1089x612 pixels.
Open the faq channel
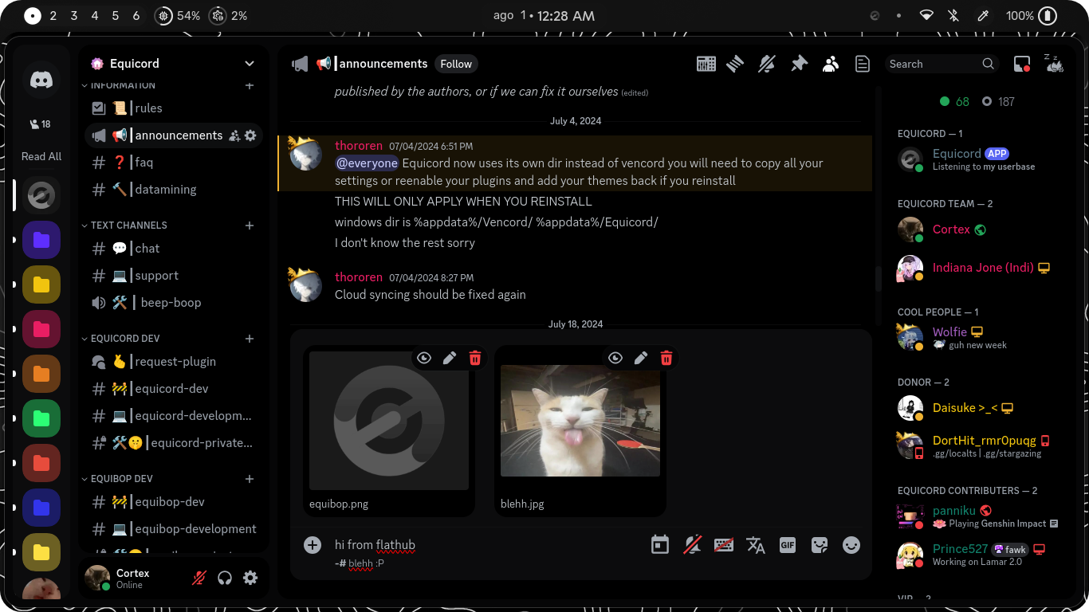(174, 163)
